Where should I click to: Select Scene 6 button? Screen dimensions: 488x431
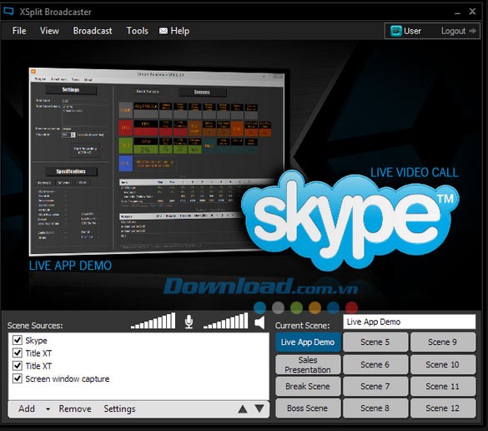(x=375, y=365)
